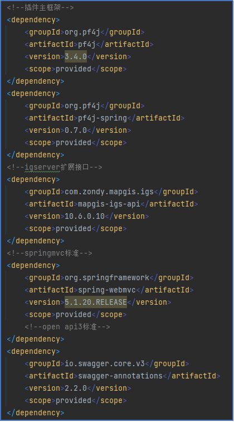Click the pf4j artifactId value in first dependency
The height and width of the screenshot is (422, 234).
(x=87, y=45)
